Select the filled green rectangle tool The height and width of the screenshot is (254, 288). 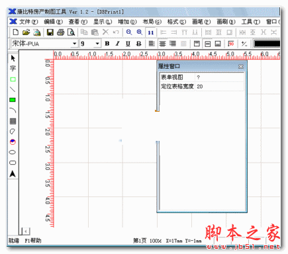point(13,100)
